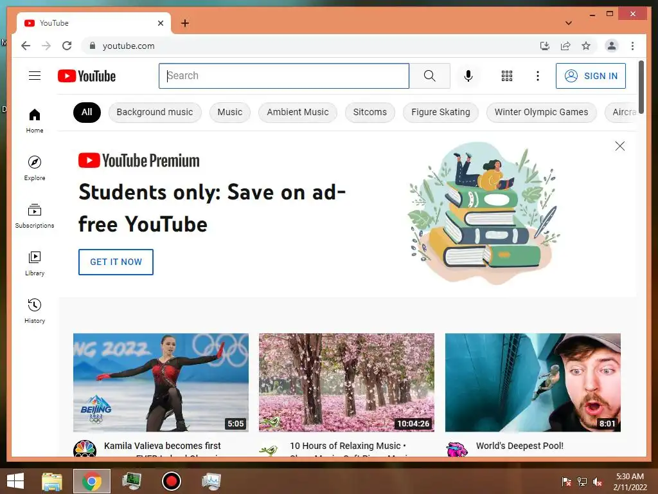
Task: Open the World's Deepest Pool thumbnail
Action: point(533,382)
